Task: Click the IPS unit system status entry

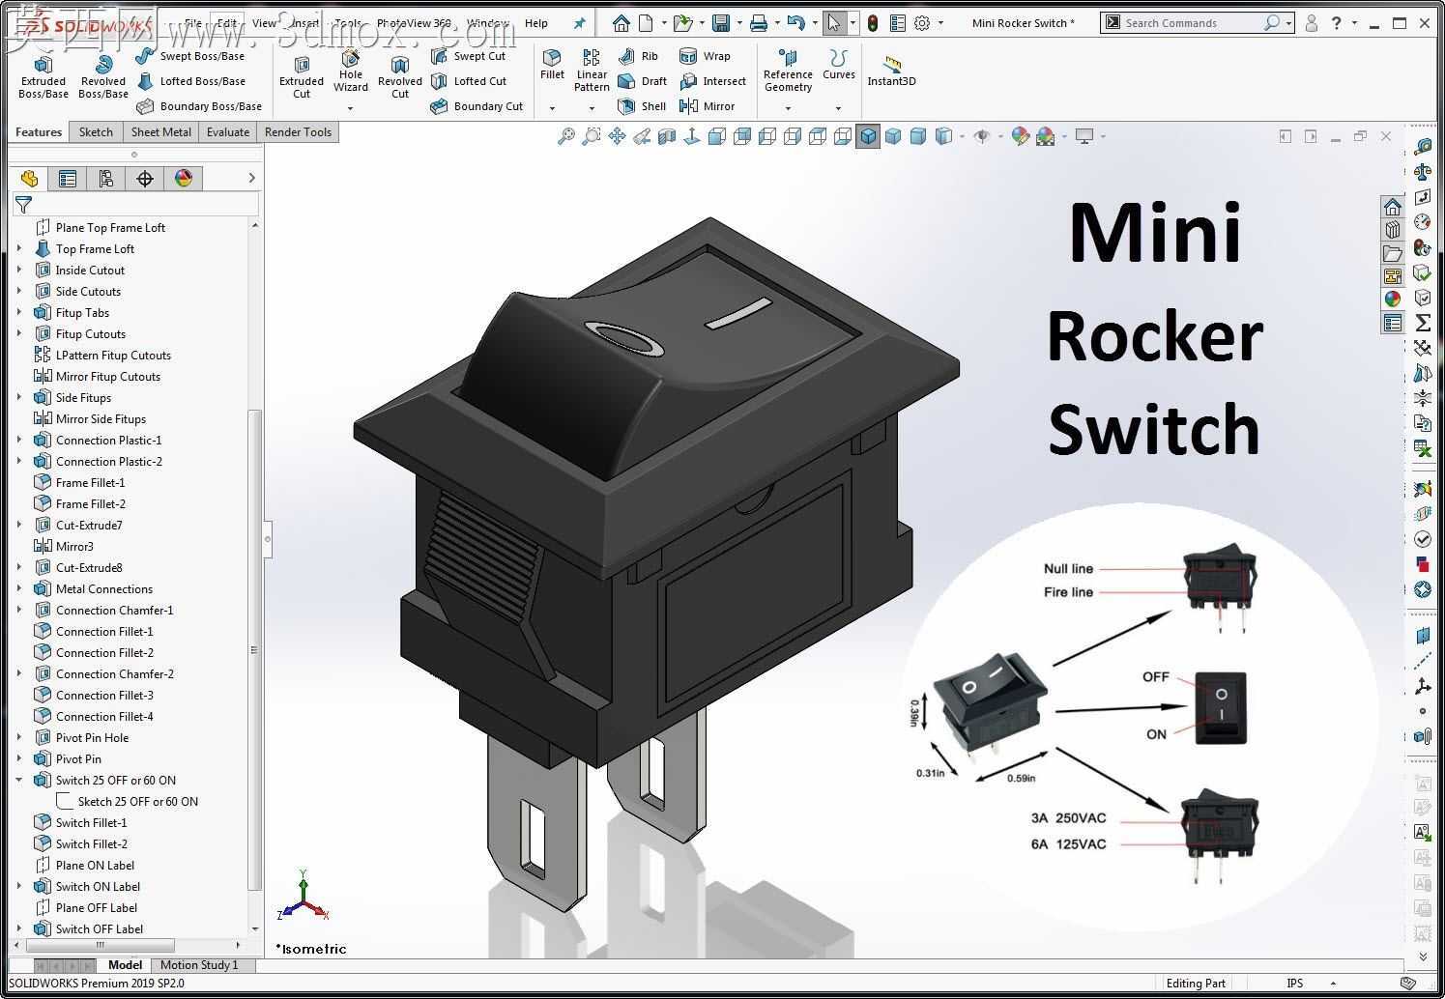Action: pos(1294,983)
